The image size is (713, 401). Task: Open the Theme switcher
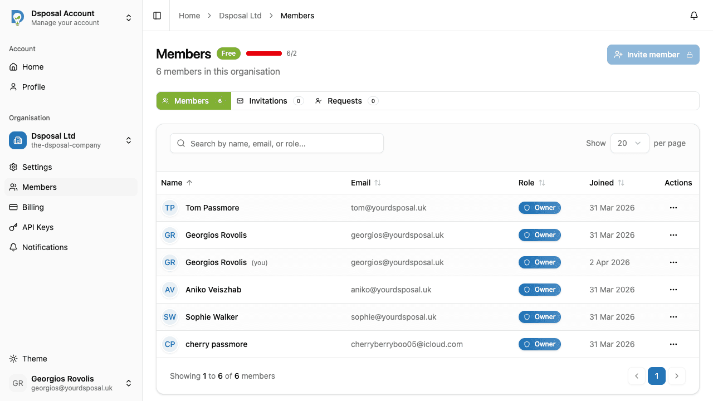point(35,359)
